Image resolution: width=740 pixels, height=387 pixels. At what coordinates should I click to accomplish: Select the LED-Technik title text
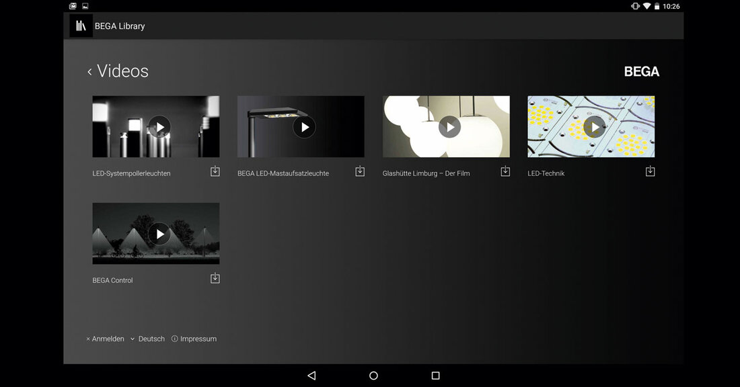pos(546,173)
